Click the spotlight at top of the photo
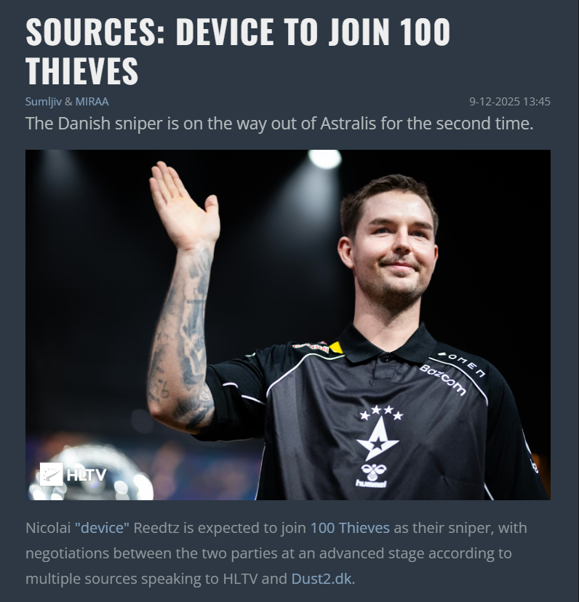 pos(325,158)
